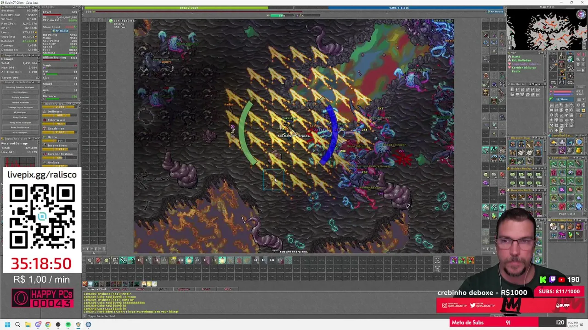Open the XP Analyser
Image resolution: width=588 pixels, height=330 pixels.
(20, 112)
